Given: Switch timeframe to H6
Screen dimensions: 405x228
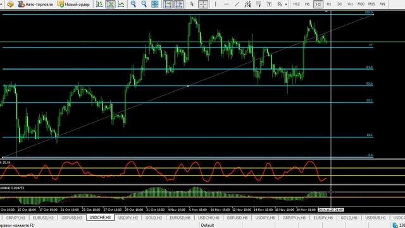Looking at the screenshot, I should click(307, 4).
